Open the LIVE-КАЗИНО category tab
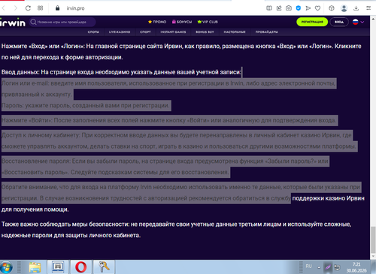This screenshot has width=376, height=274. [120, 32]
